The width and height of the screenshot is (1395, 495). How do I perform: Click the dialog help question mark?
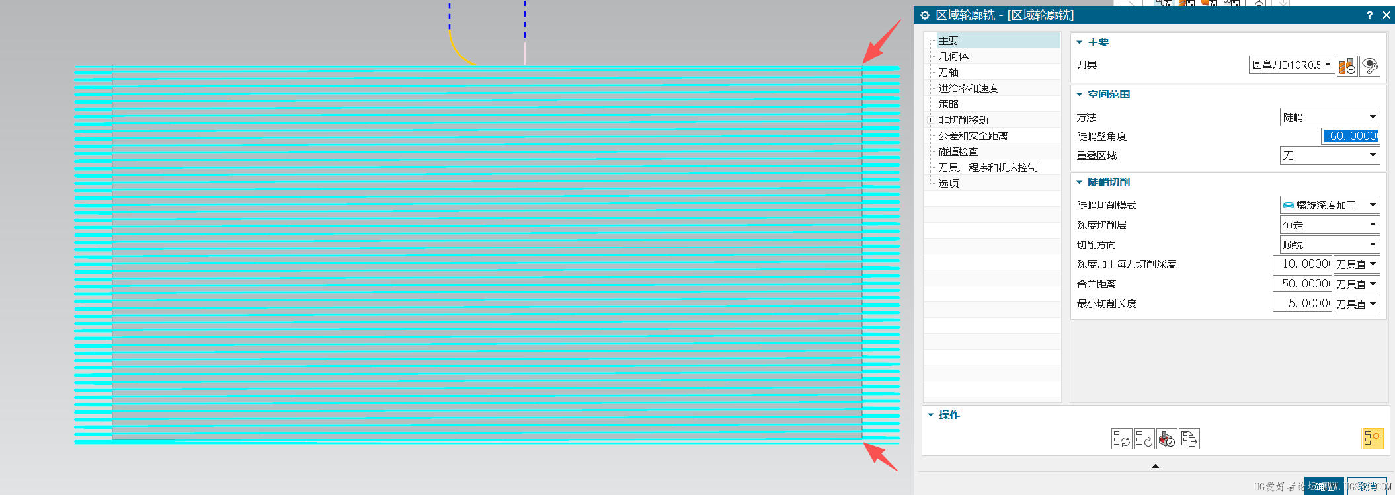[1369, 15]
